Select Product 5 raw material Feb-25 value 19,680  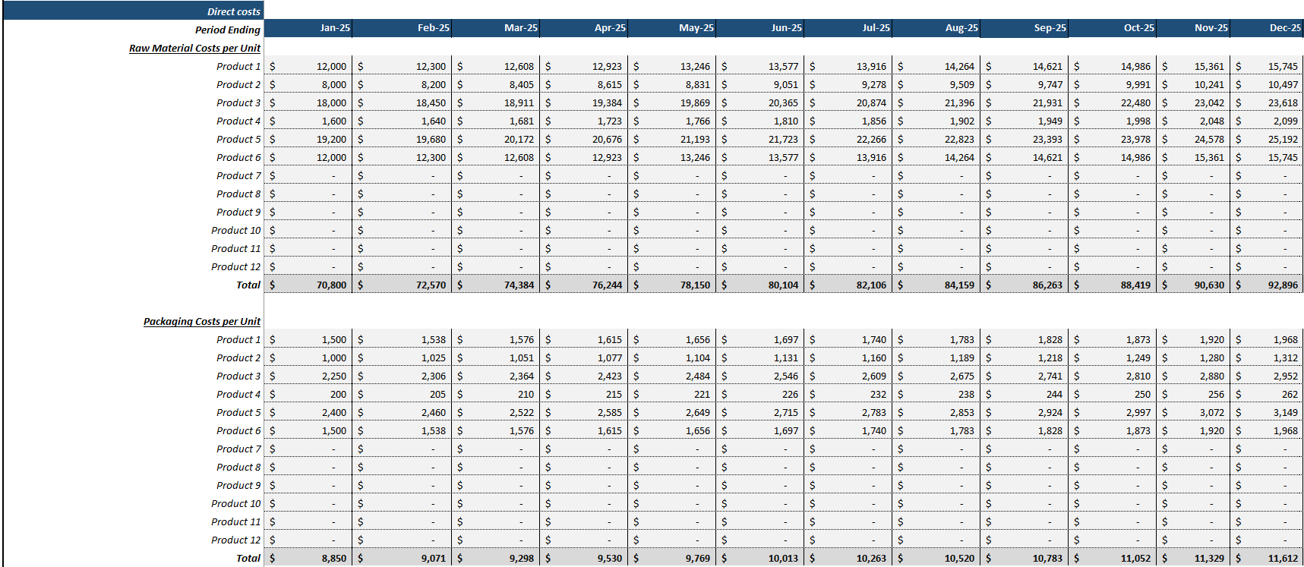pyautogui.click(x=402, y=139)
